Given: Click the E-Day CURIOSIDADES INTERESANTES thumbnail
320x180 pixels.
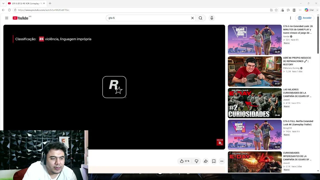Looking at the screenshot, I should point(255,162).
